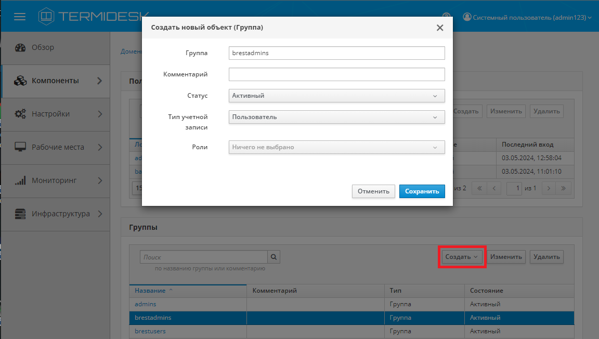Click the Тип column header

(424, 291)
